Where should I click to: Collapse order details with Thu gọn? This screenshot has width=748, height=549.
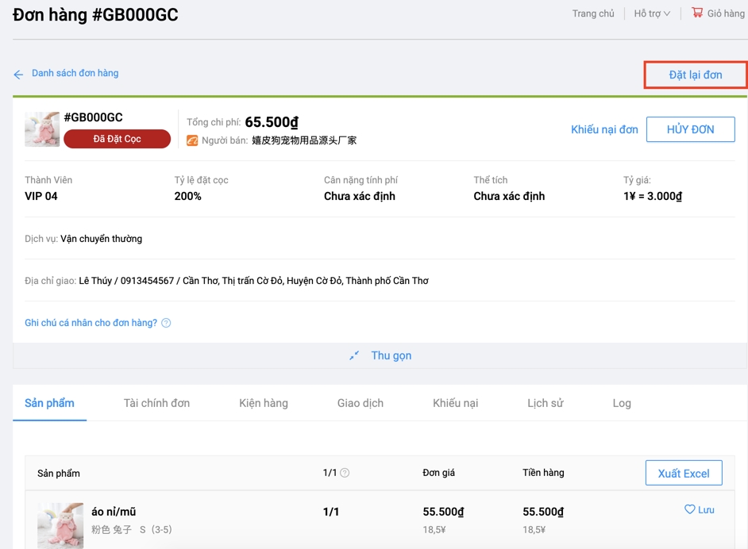pos(391,355)
